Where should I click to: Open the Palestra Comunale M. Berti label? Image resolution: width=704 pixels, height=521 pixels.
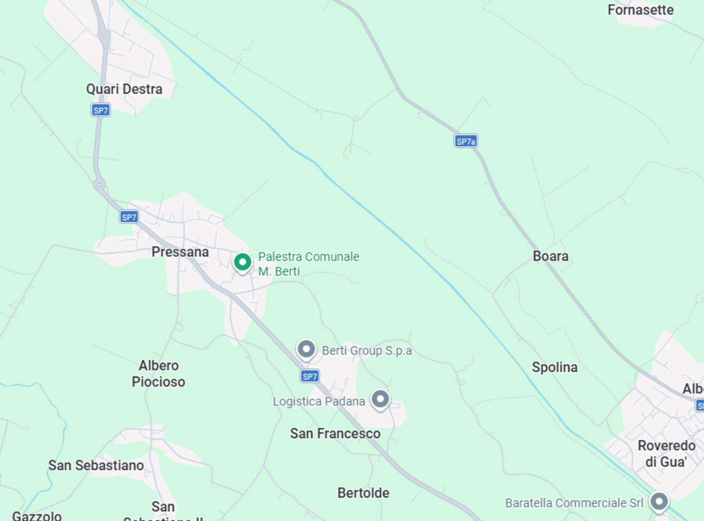coord(309,264)
